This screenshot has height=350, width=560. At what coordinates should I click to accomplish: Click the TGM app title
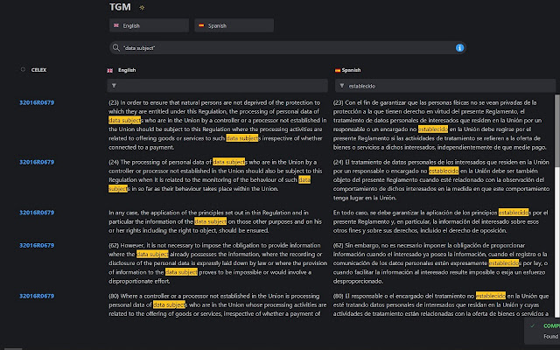tap(120, 7)
